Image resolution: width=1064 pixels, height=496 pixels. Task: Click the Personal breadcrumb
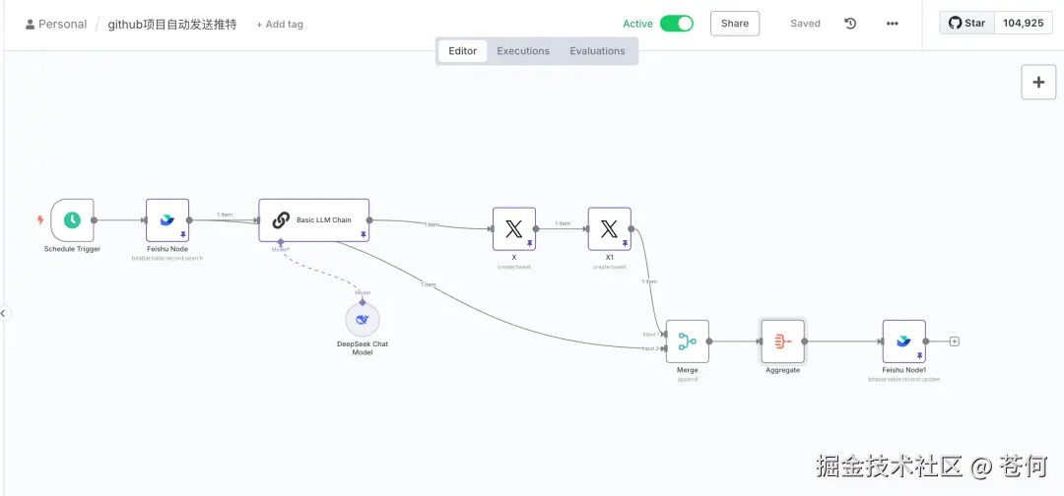coord(56,25)
